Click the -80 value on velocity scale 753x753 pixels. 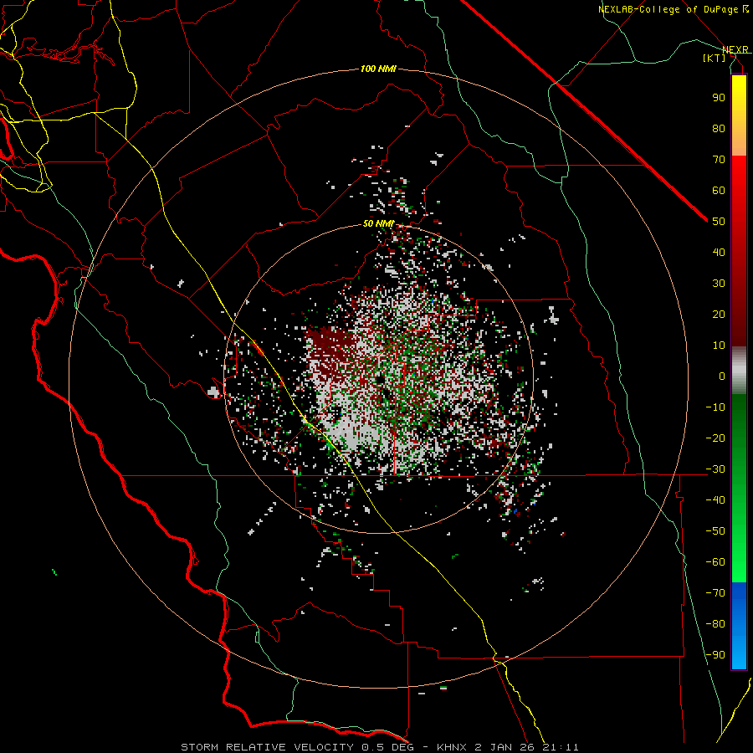(715, 624)
